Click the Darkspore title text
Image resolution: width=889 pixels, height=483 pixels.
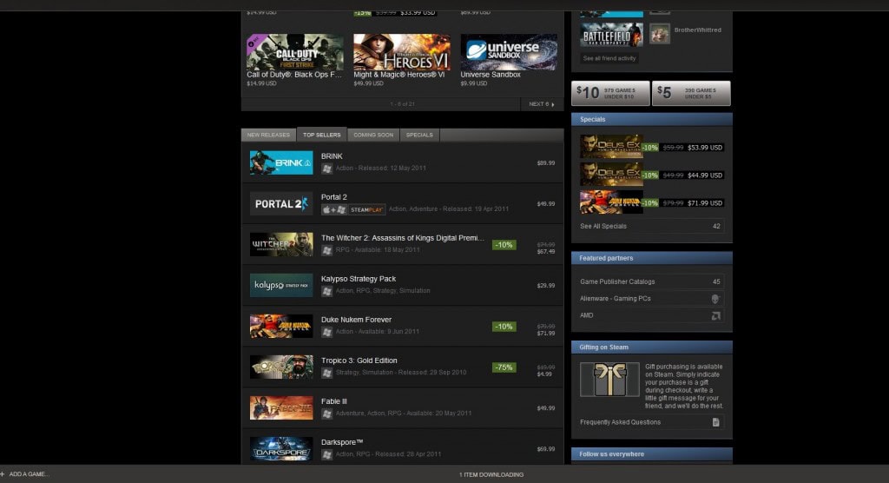(342, 442)
